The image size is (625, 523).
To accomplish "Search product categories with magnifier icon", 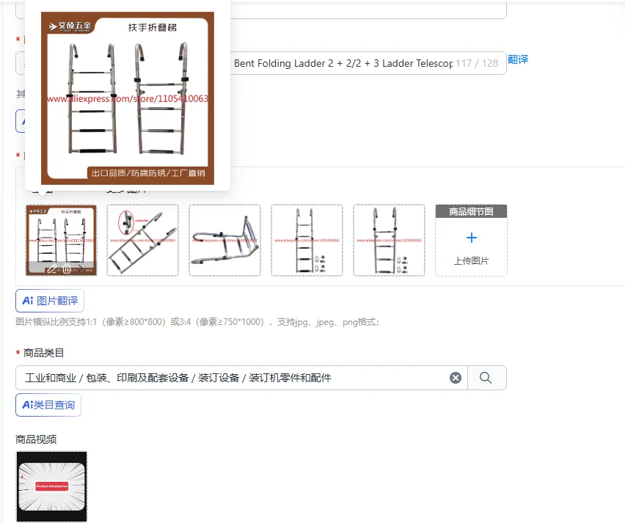I will point(486,378).
